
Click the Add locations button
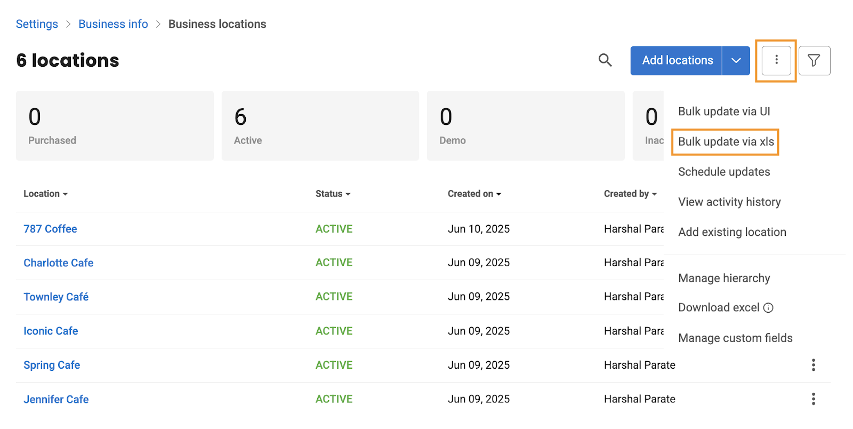tap(677, 61)
